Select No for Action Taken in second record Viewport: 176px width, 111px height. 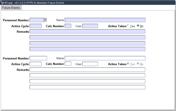[138, 64]
